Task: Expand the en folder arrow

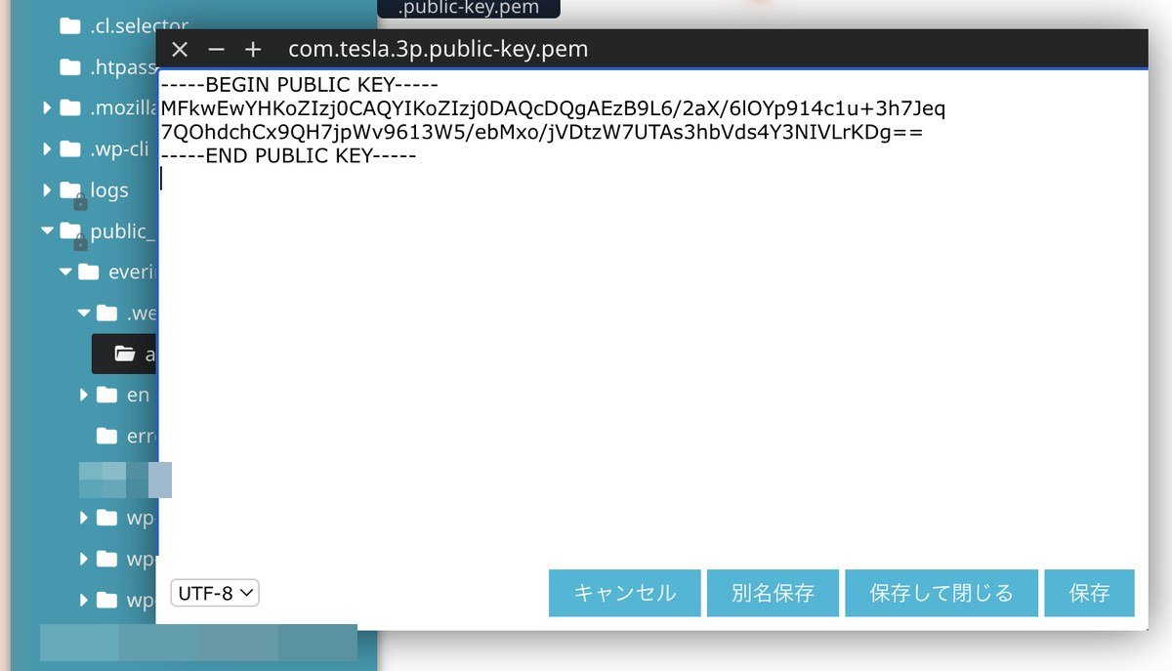Action: (x=84, y=395)
